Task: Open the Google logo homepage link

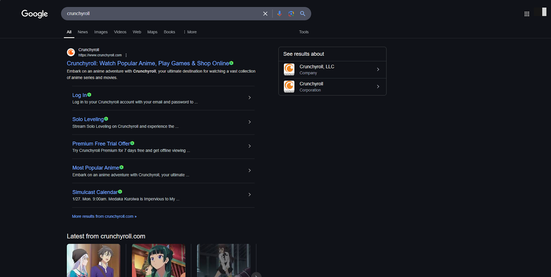Action: click(x=34, y=14)
